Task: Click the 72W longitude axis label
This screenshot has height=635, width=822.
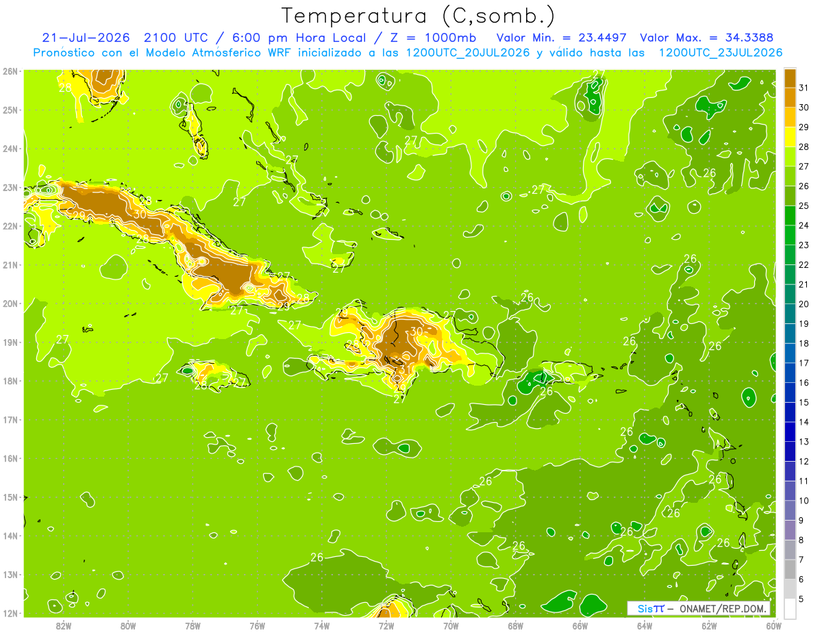Action: tap(386, 625)
